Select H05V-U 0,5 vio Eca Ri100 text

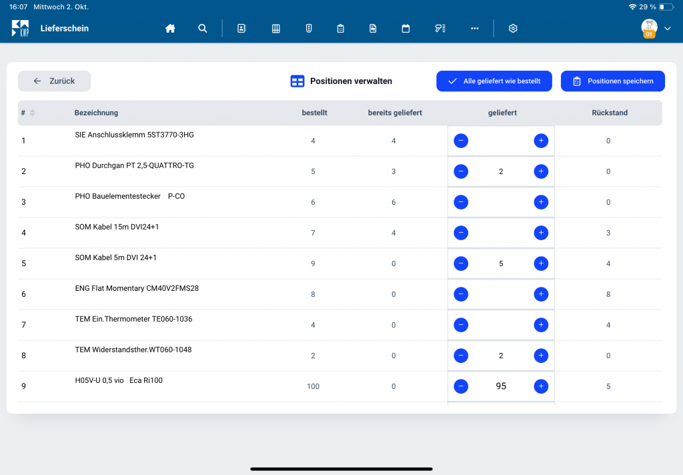[x=119, y=380]
